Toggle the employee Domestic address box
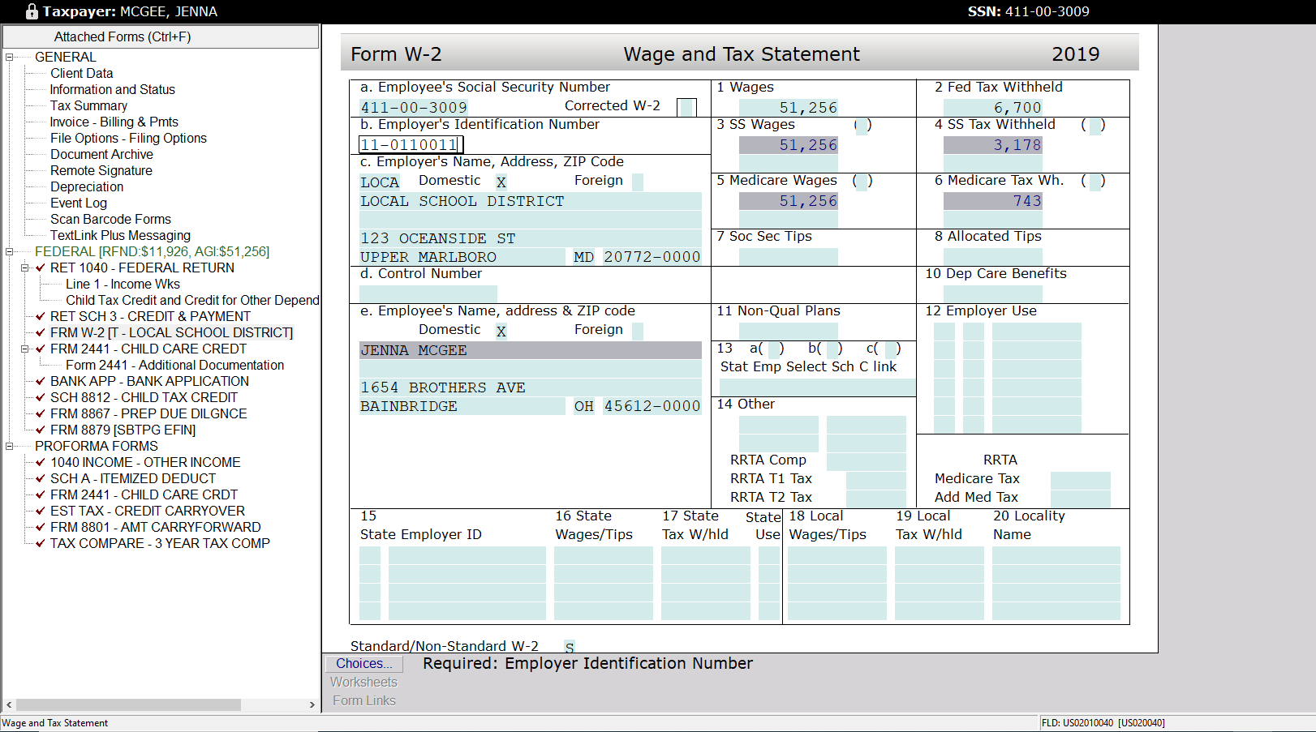The width and height of the screenshot is (1316, 732). (501, 331)
